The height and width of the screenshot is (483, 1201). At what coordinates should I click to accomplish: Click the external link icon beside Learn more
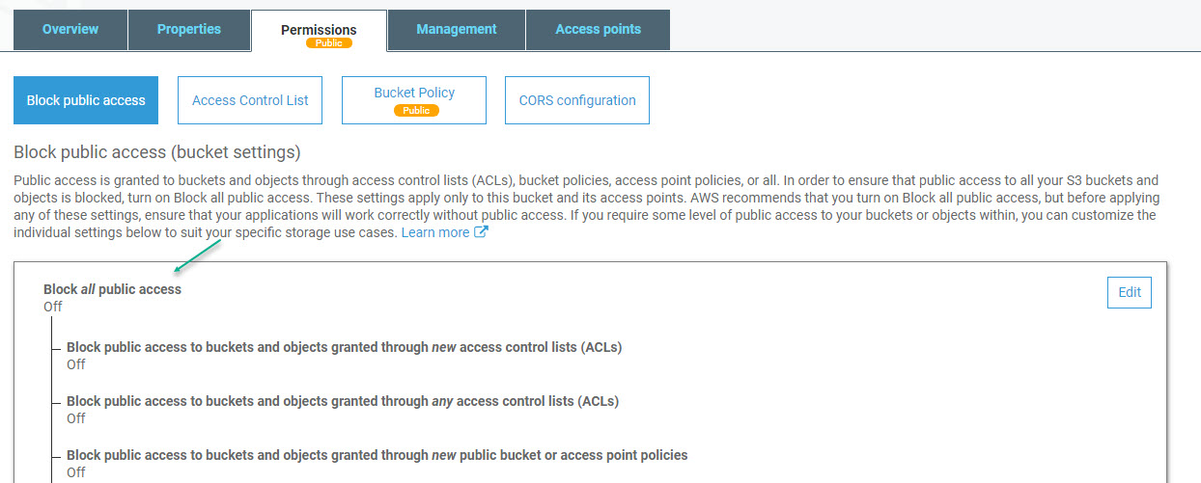click(481, 232)
